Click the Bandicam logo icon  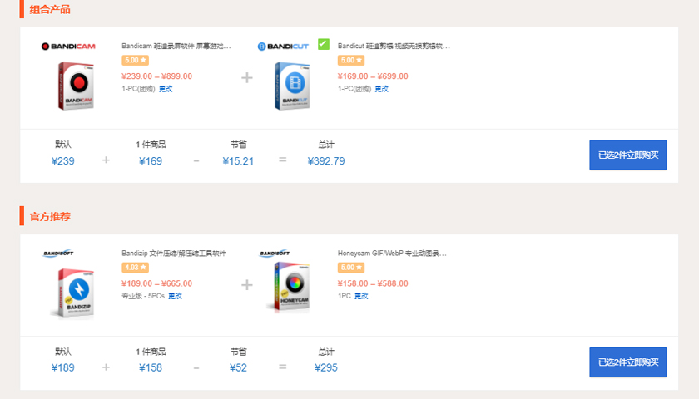(x=68, y=47)
